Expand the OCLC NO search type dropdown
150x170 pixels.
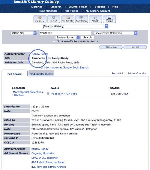pos(24,33)
